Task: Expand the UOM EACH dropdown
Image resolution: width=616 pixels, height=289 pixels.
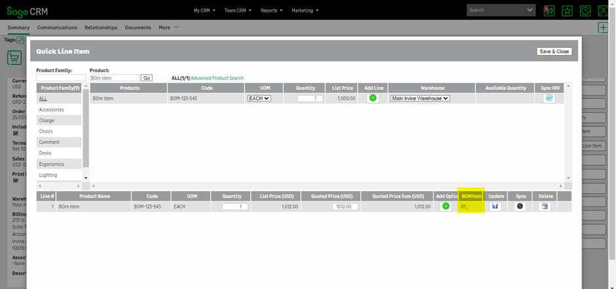Action: 258,98
